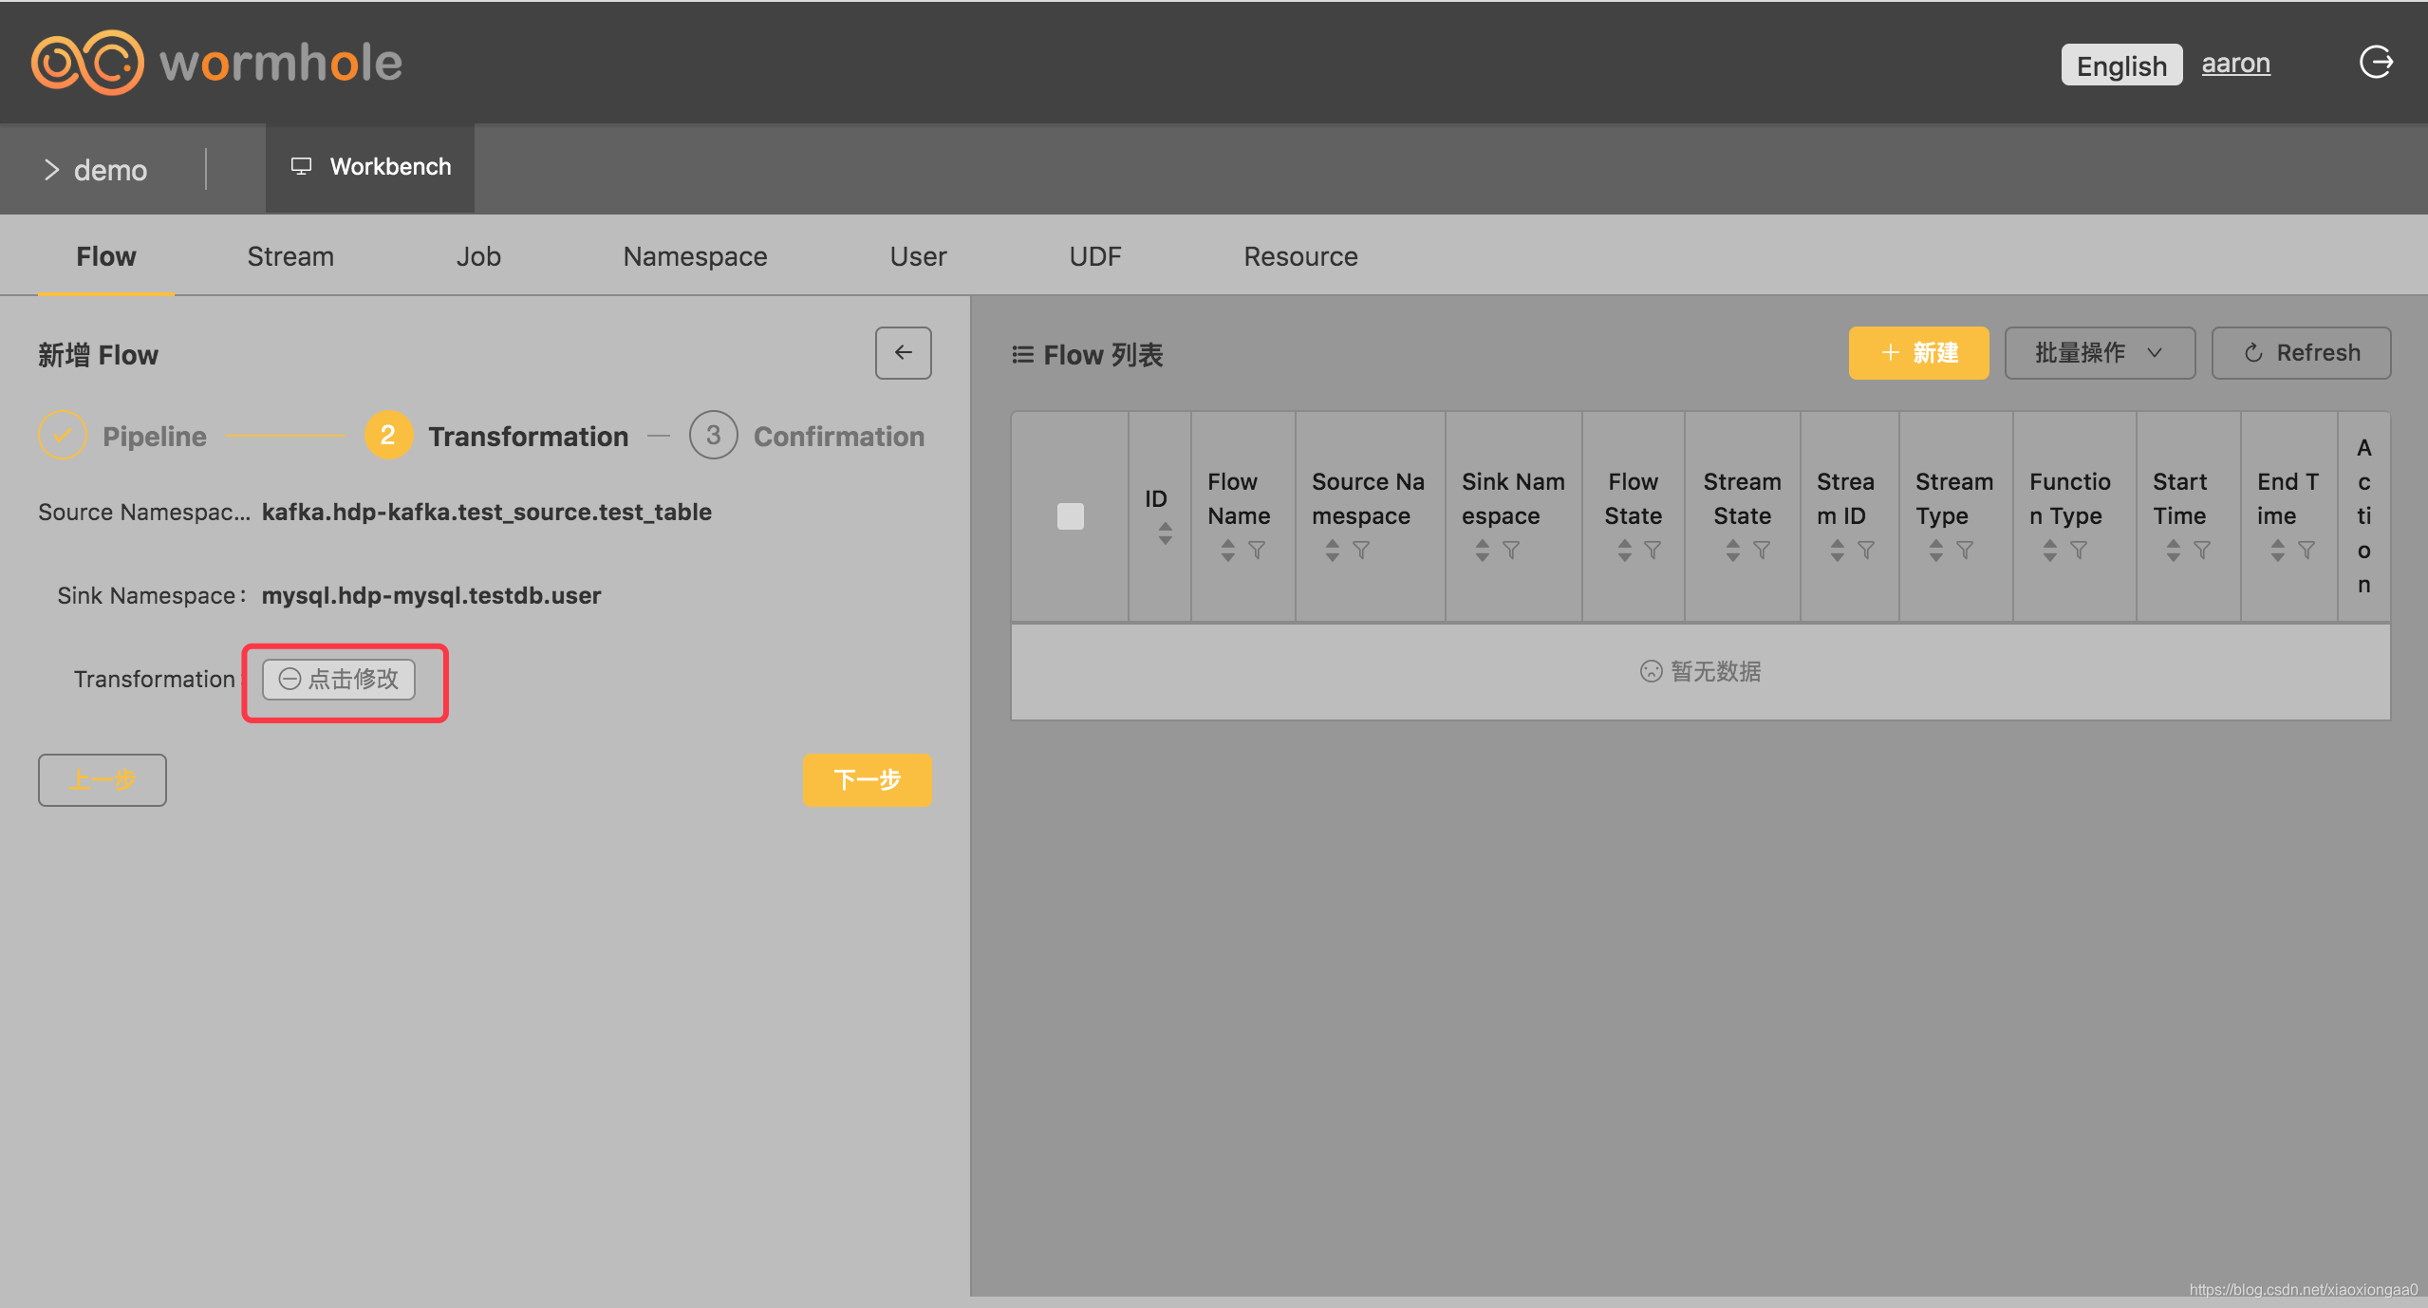
Task: Open the Namespace tab
Action: pos(695,256)
